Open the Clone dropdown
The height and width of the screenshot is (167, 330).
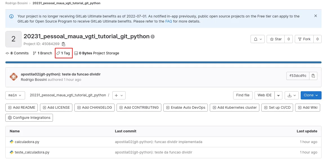[311, 95]
